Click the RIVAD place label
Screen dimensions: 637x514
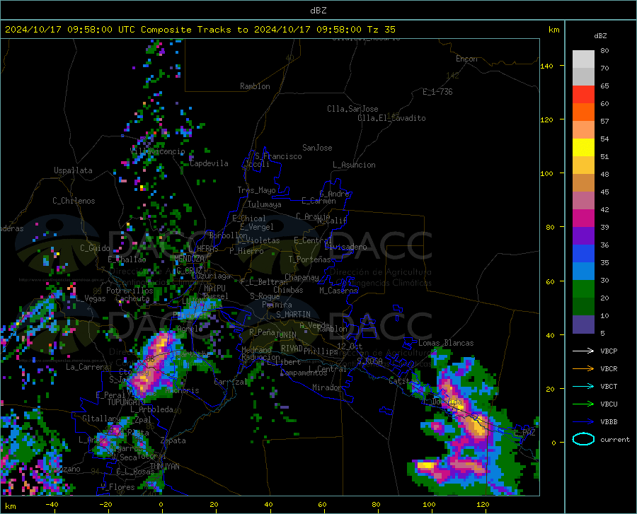(292, 349)
